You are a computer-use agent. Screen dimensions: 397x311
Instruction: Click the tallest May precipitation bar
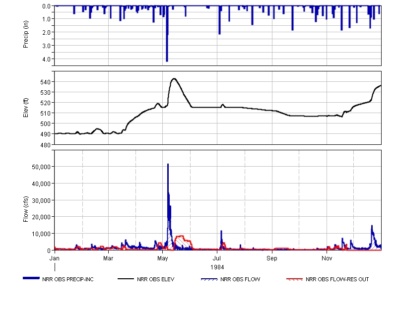167,34
